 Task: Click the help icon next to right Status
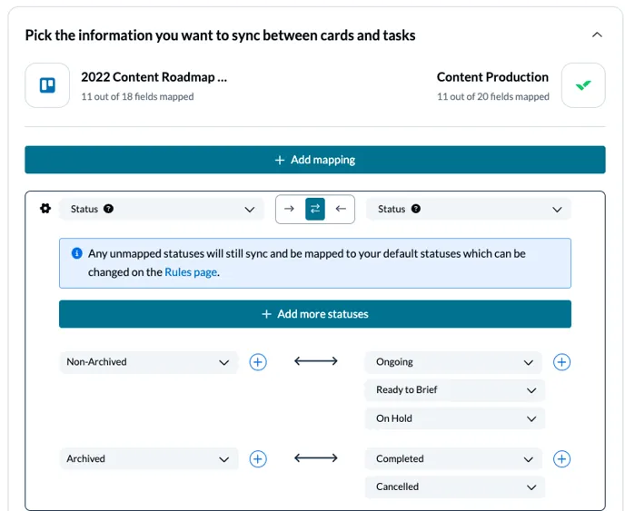click(416, 209)
